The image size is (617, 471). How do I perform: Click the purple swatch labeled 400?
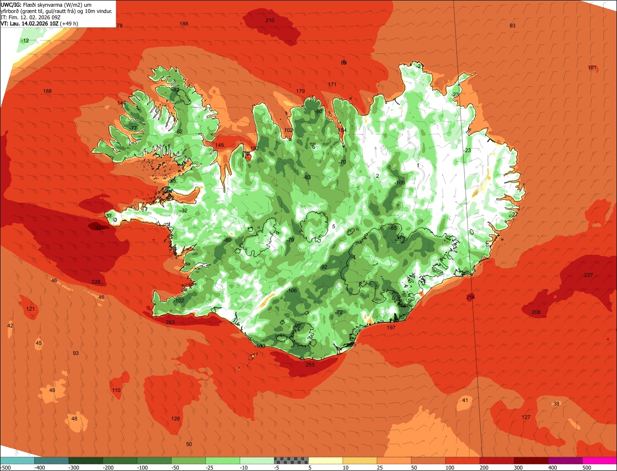(x=565, y=461)
